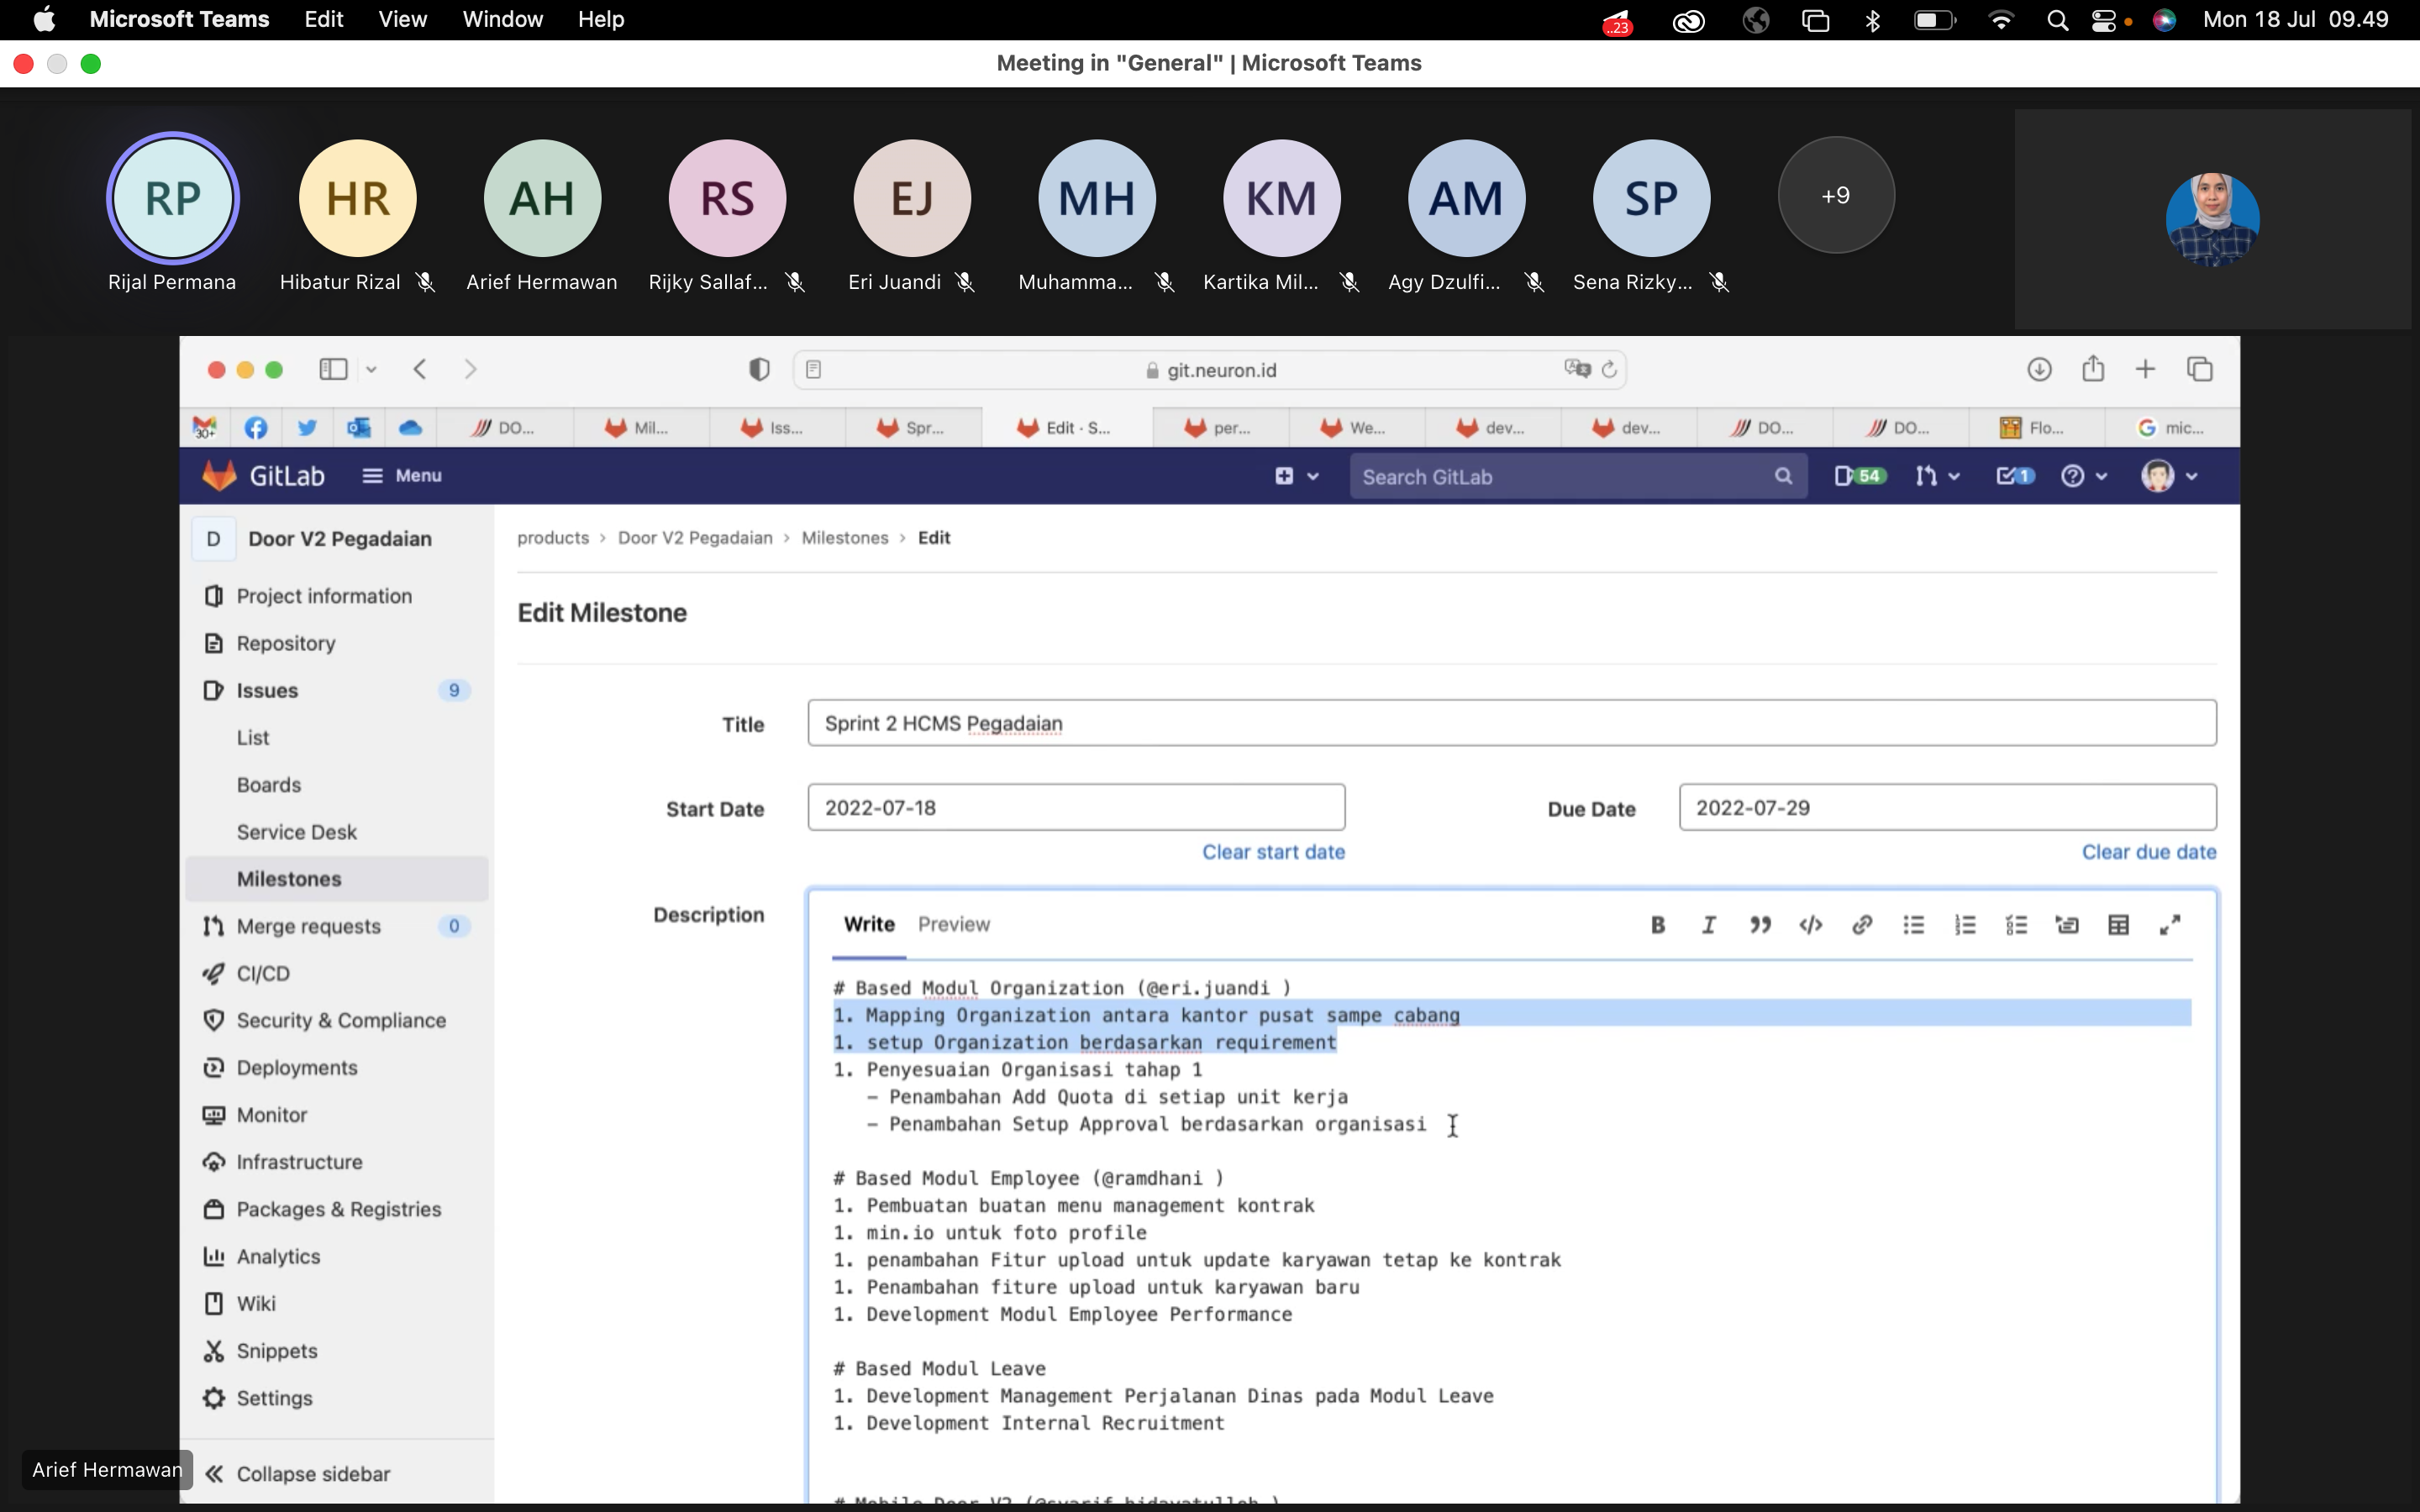Click Safari back arrow

[420, 369]
